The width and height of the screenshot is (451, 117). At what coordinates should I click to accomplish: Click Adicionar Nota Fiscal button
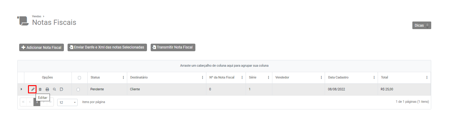(41, 48)
